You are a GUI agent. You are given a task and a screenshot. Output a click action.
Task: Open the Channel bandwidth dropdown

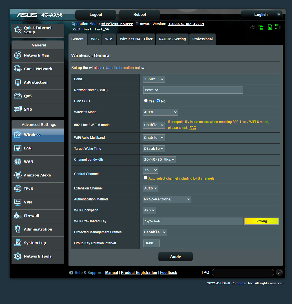tap(159, 160)
